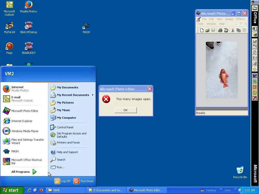Click New Journal Entry icon on Office bar
259x194 pixels.
click(x=254, y=63)
